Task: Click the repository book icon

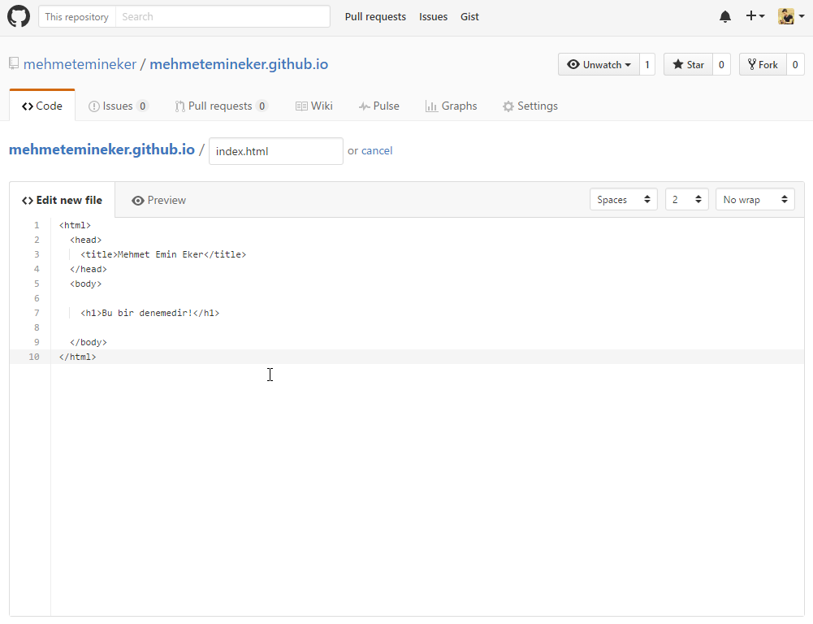Action: (14, 64)
